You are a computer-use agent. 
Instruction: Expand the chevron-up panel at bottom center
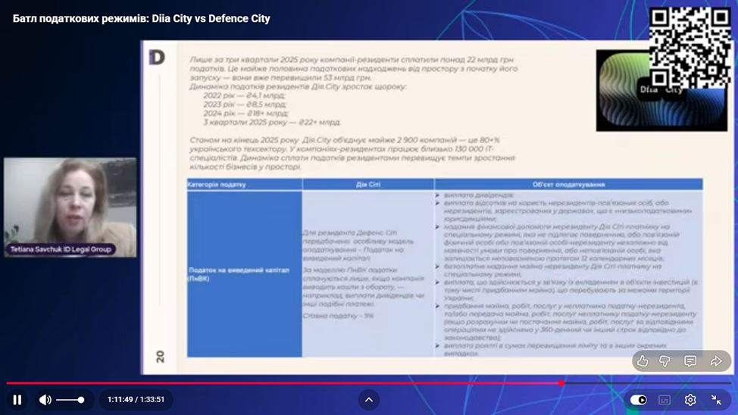(x=369, y=400)
